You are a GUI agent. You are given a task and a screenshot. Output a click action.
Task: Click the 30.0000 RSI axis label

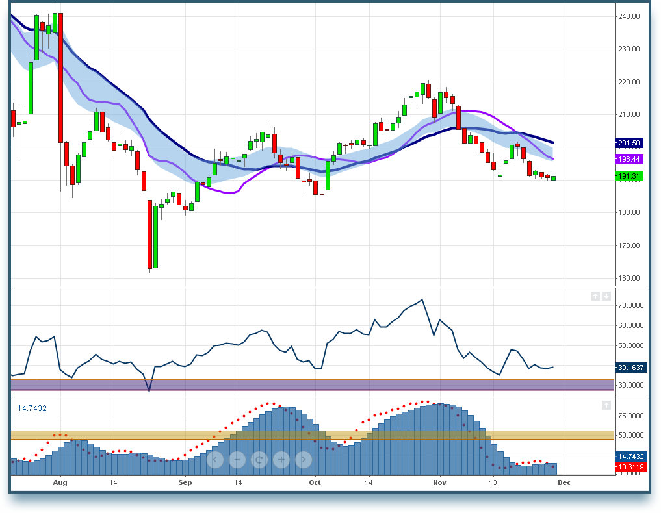[630, 385]
